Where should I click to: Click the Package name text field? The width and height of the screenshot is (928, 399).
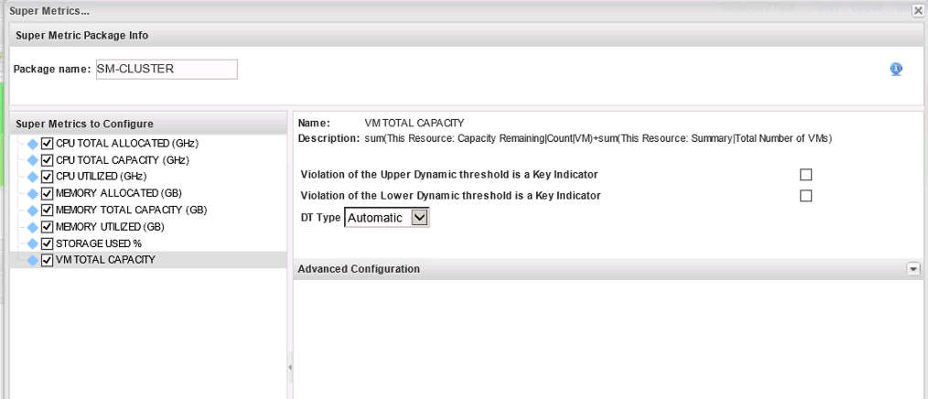166,70
